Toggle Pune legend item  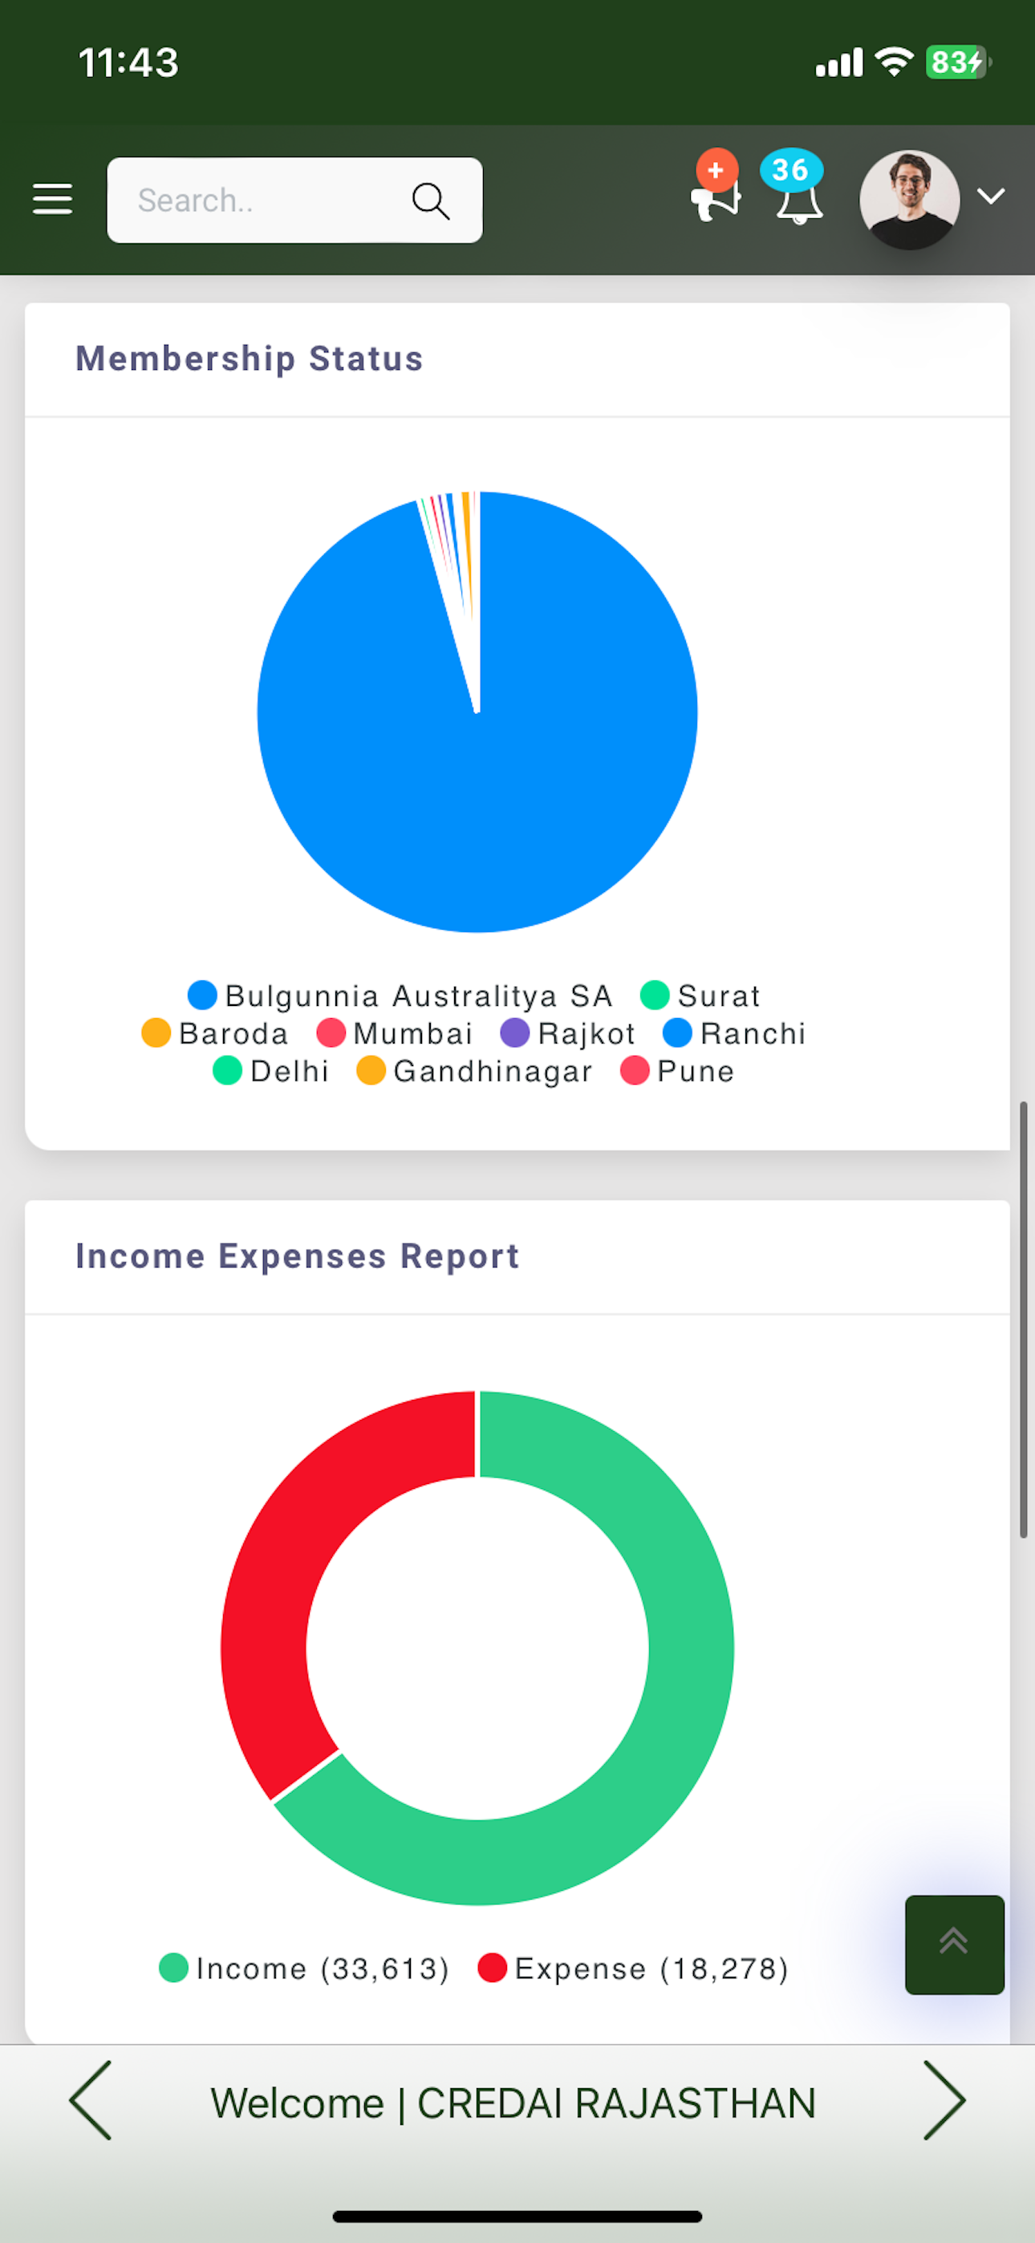pyautogui.click(x=677, y=1070)
